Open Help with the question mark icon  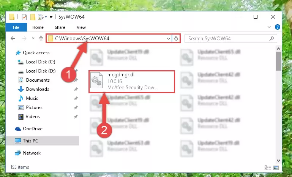277,27
